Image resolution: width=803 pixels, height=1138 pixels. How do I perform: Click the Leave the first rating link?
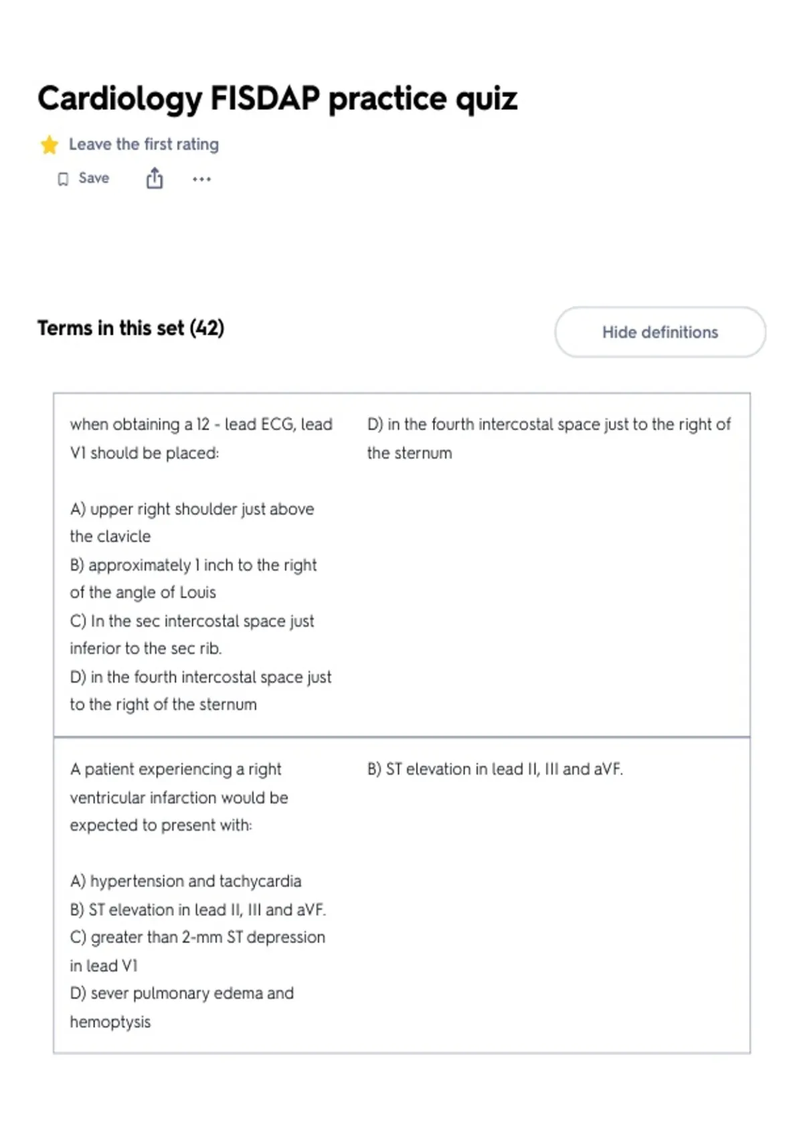(x=144, y=144)
